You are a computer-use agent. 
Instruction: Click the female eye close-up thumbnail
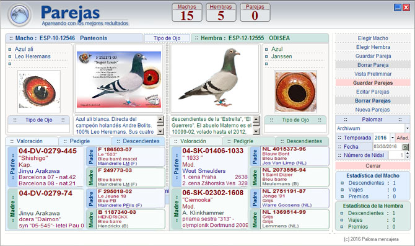point(295,92)
